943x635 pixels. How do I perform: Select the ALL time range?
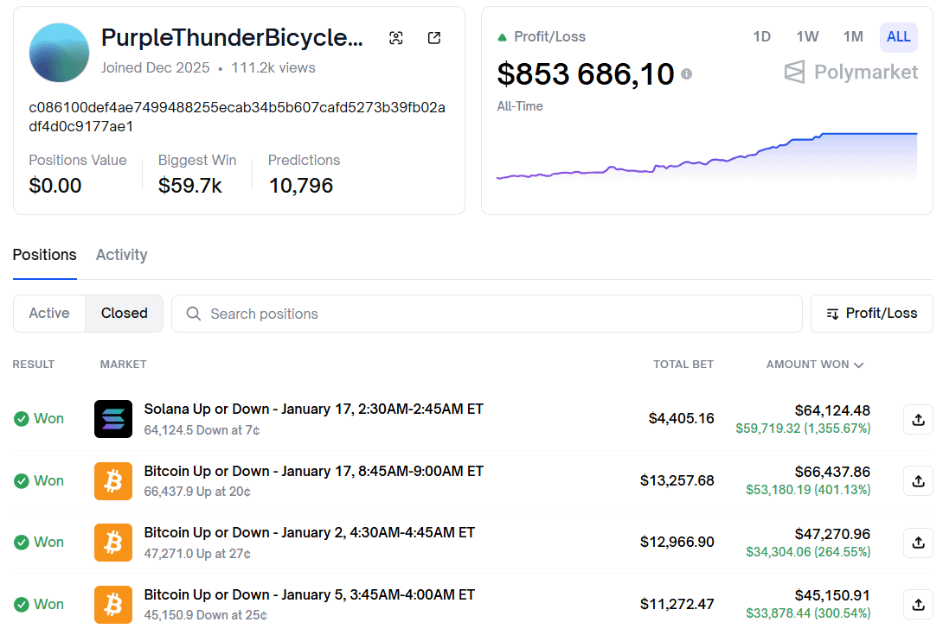[x=899, y=36]
